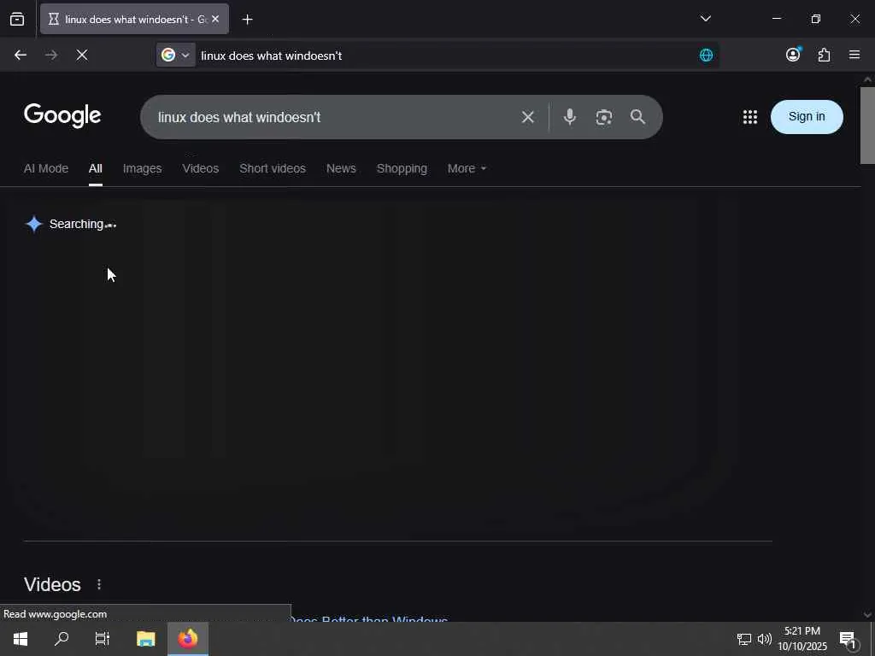Click the page vertical scrollbar thumb
875x656 pixels.
coord(867,126)
